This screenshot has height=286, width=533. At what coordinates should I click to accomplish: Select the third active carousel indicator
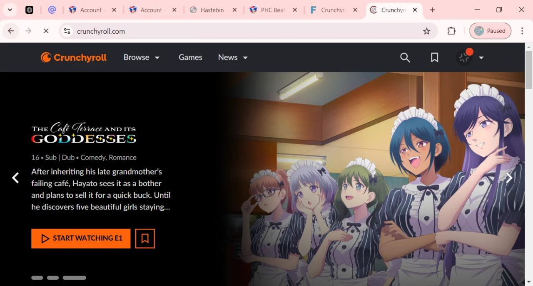coord(75,278)
